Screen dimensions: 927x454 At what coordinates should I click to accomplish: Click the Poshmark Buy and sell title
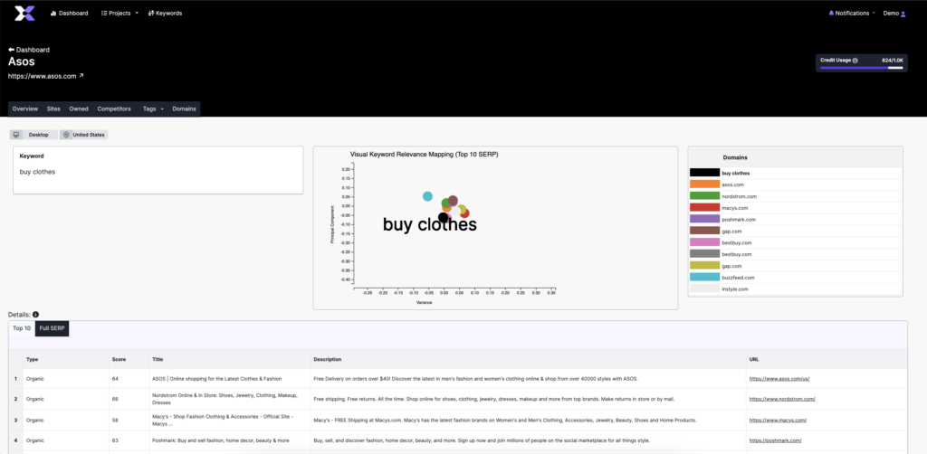point(221,440)
